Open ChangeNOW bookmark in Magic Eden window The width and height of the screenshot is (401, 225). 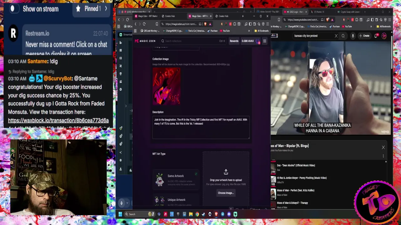click(x=172, y=31)
